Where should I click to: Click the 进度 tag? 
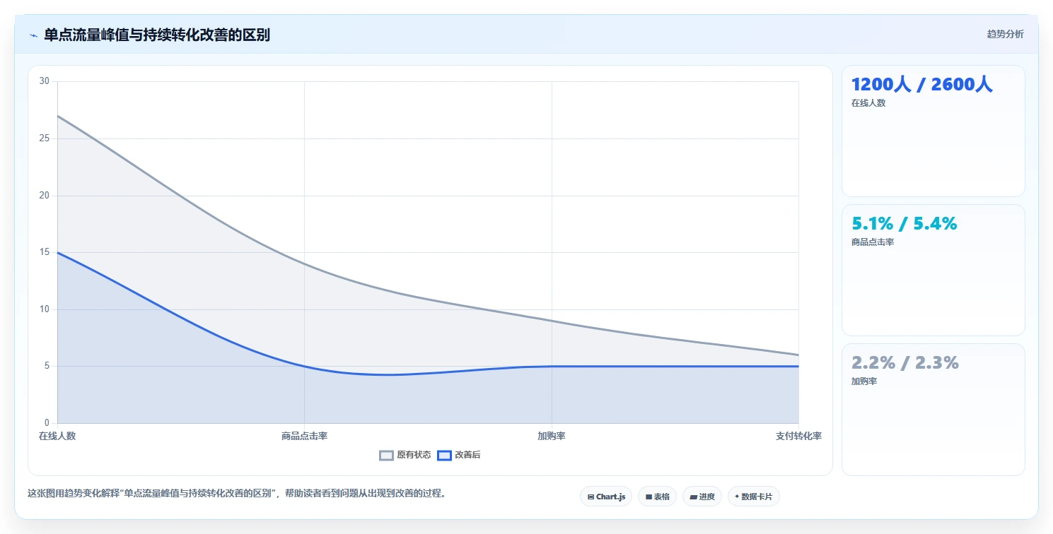pos(702,497)
